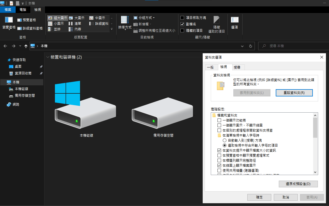Switch to the 電腦 ribbon tab
329x206 pixels.
point(23,10)
